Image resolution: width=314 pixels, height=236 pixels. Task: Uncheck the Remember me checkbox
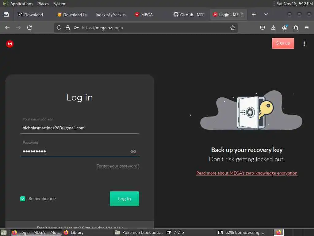(23, 199)
